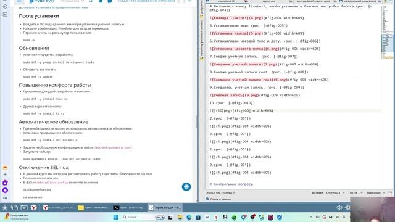This screenshot has height=222, width=395.
Task: Expand user account menu arrow in header
Action: point(189,1)
